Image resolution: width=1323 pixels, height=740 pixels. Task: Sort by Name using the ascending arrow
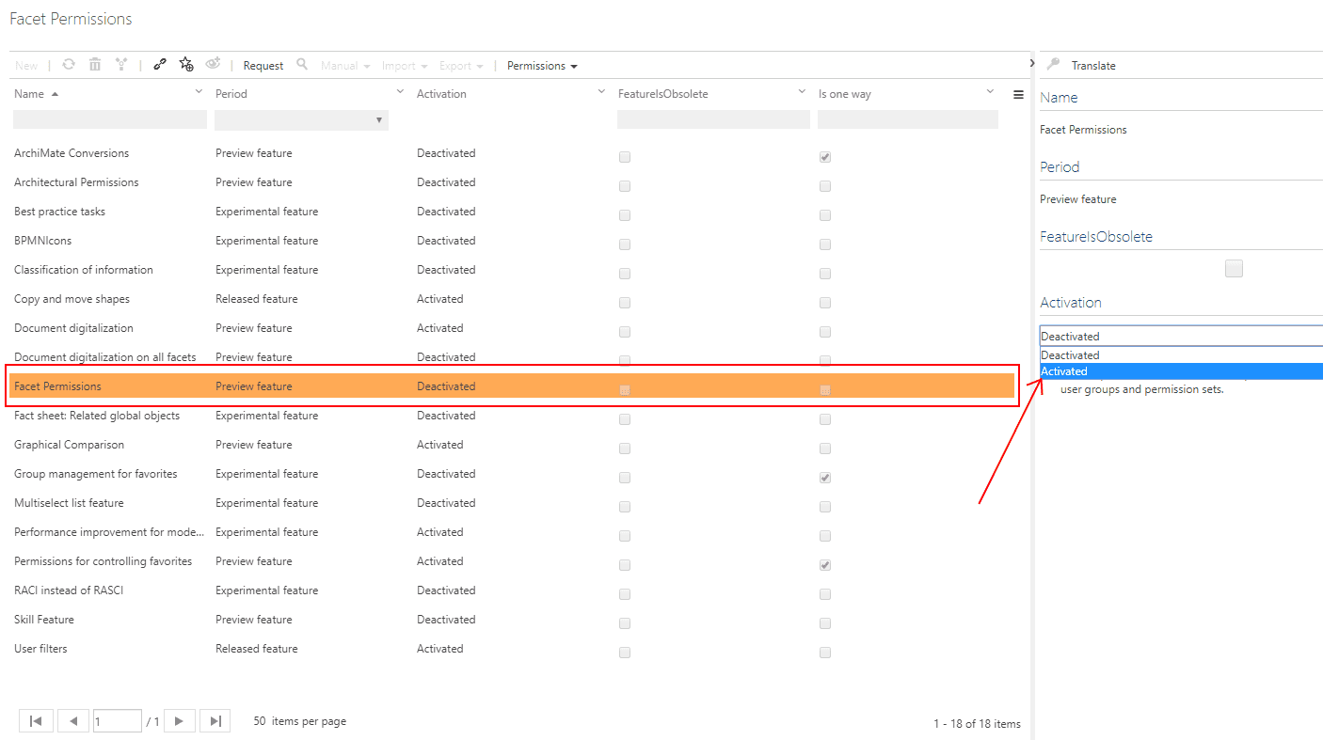55,94
